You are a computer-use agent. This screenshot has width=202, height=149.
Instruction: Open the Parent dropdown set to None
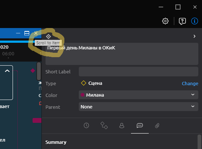pyautogui.click(x=138, y=107)
